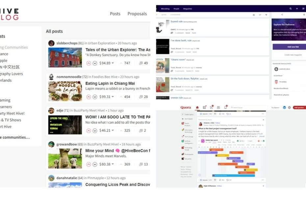Open the People menu in Kbin
306x204 pixels.
[176, 9]
